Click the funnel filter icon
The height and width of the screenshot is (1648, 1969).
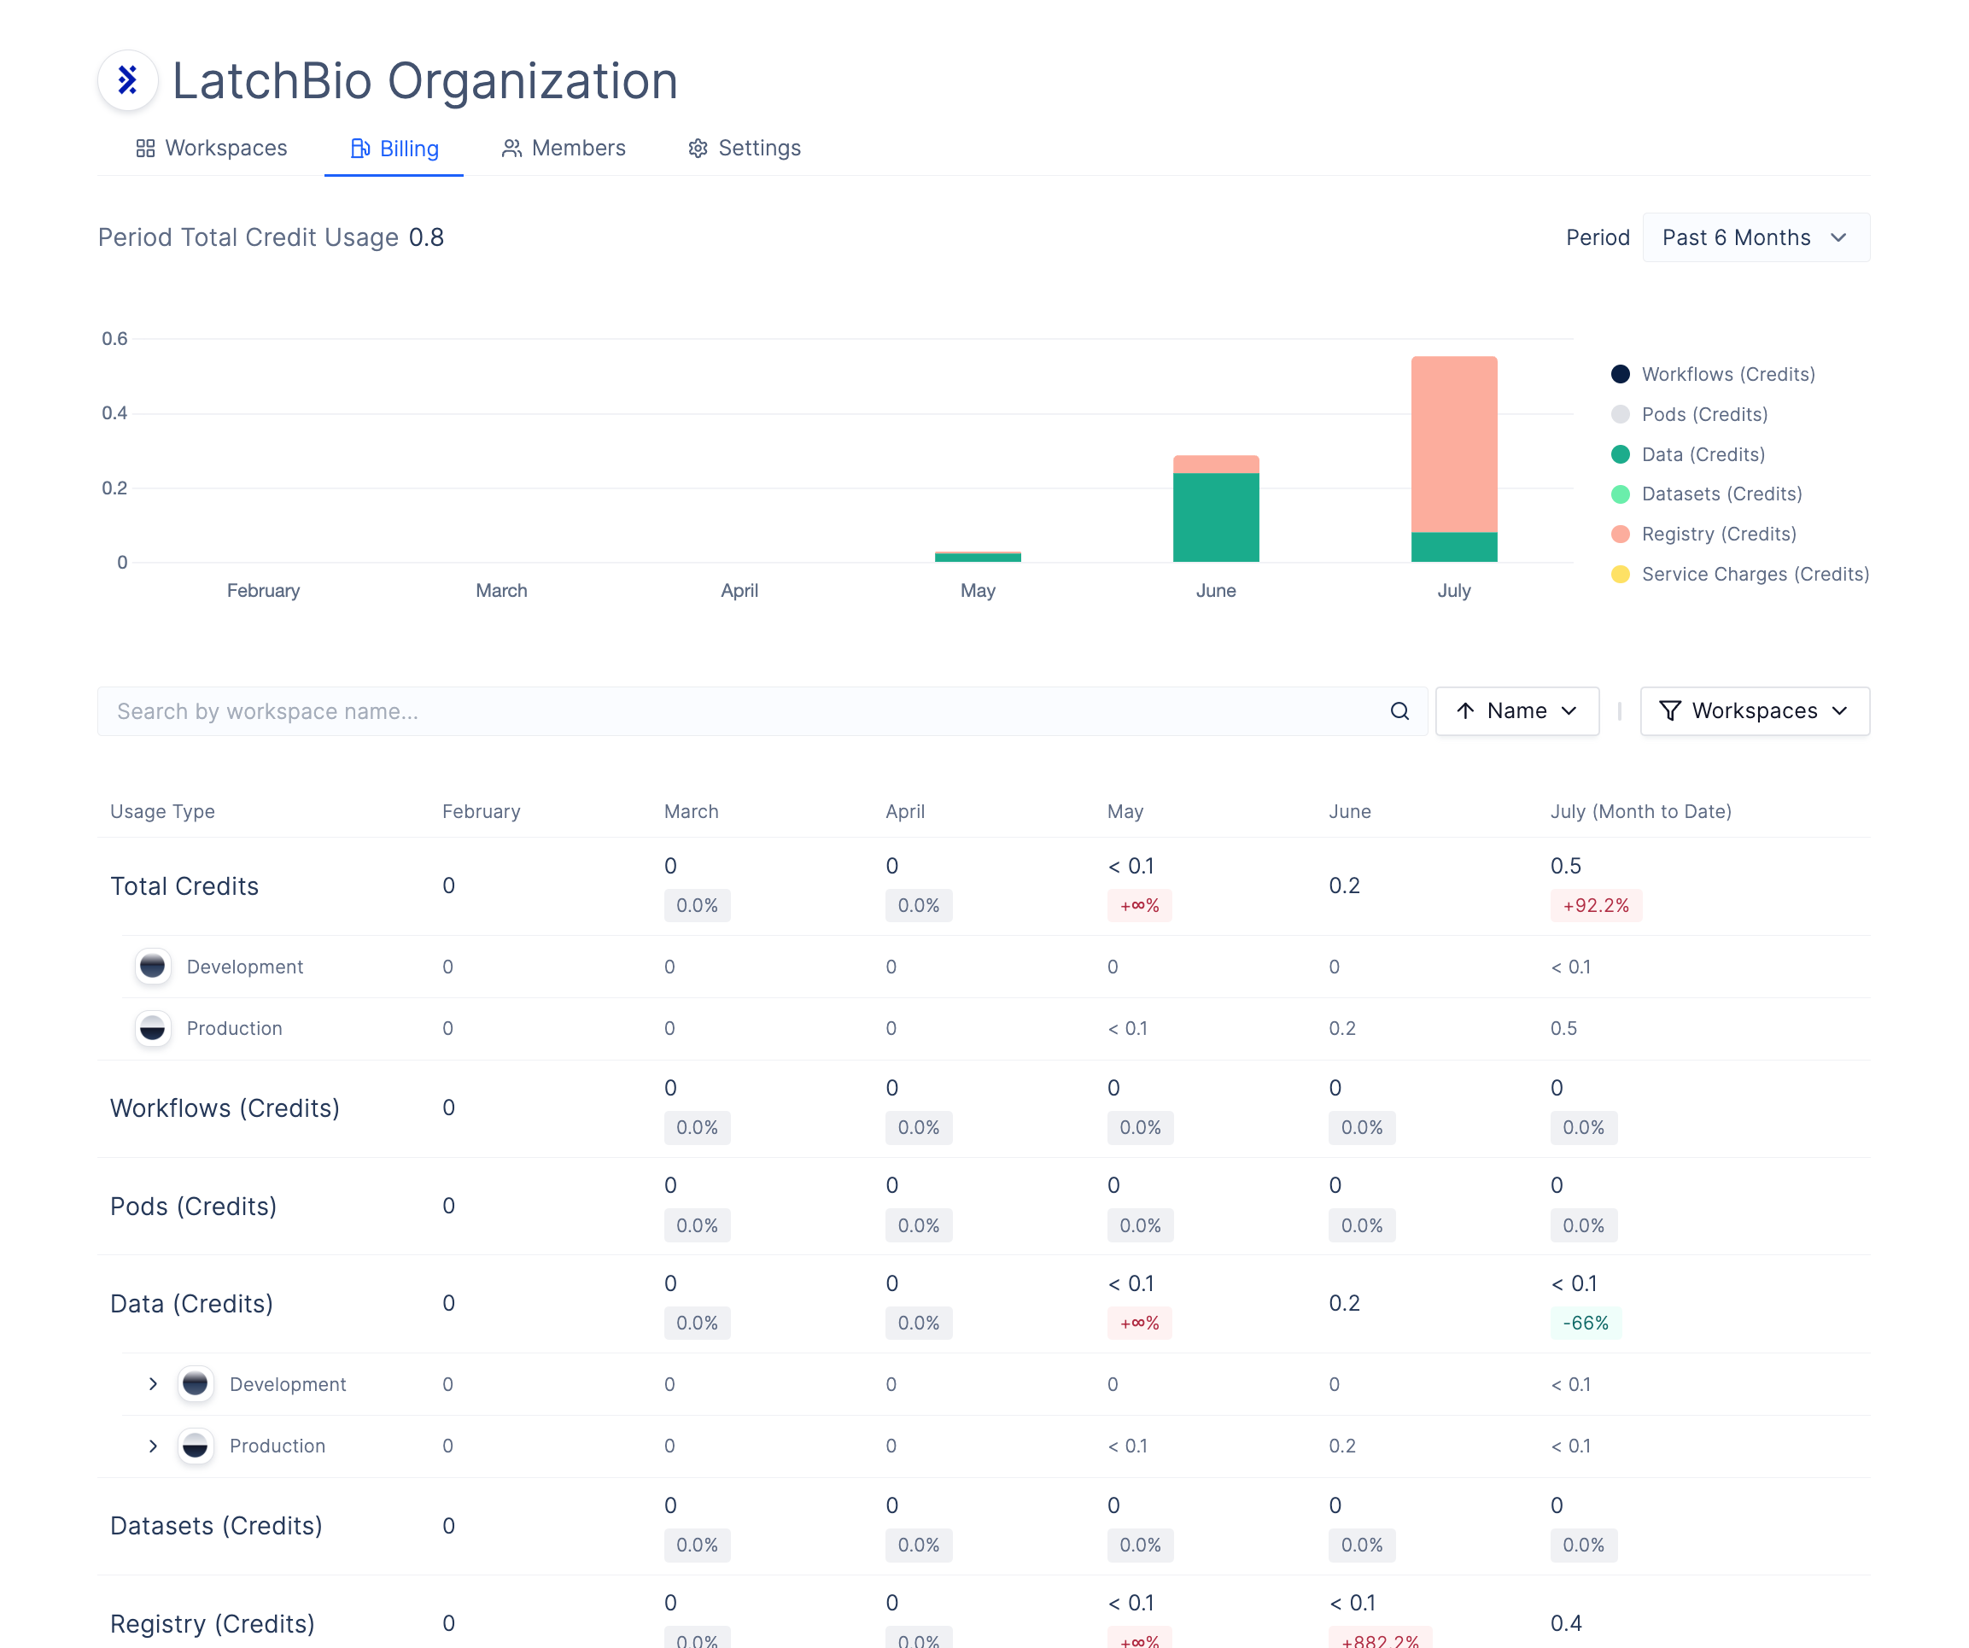tap(1670, 711)
